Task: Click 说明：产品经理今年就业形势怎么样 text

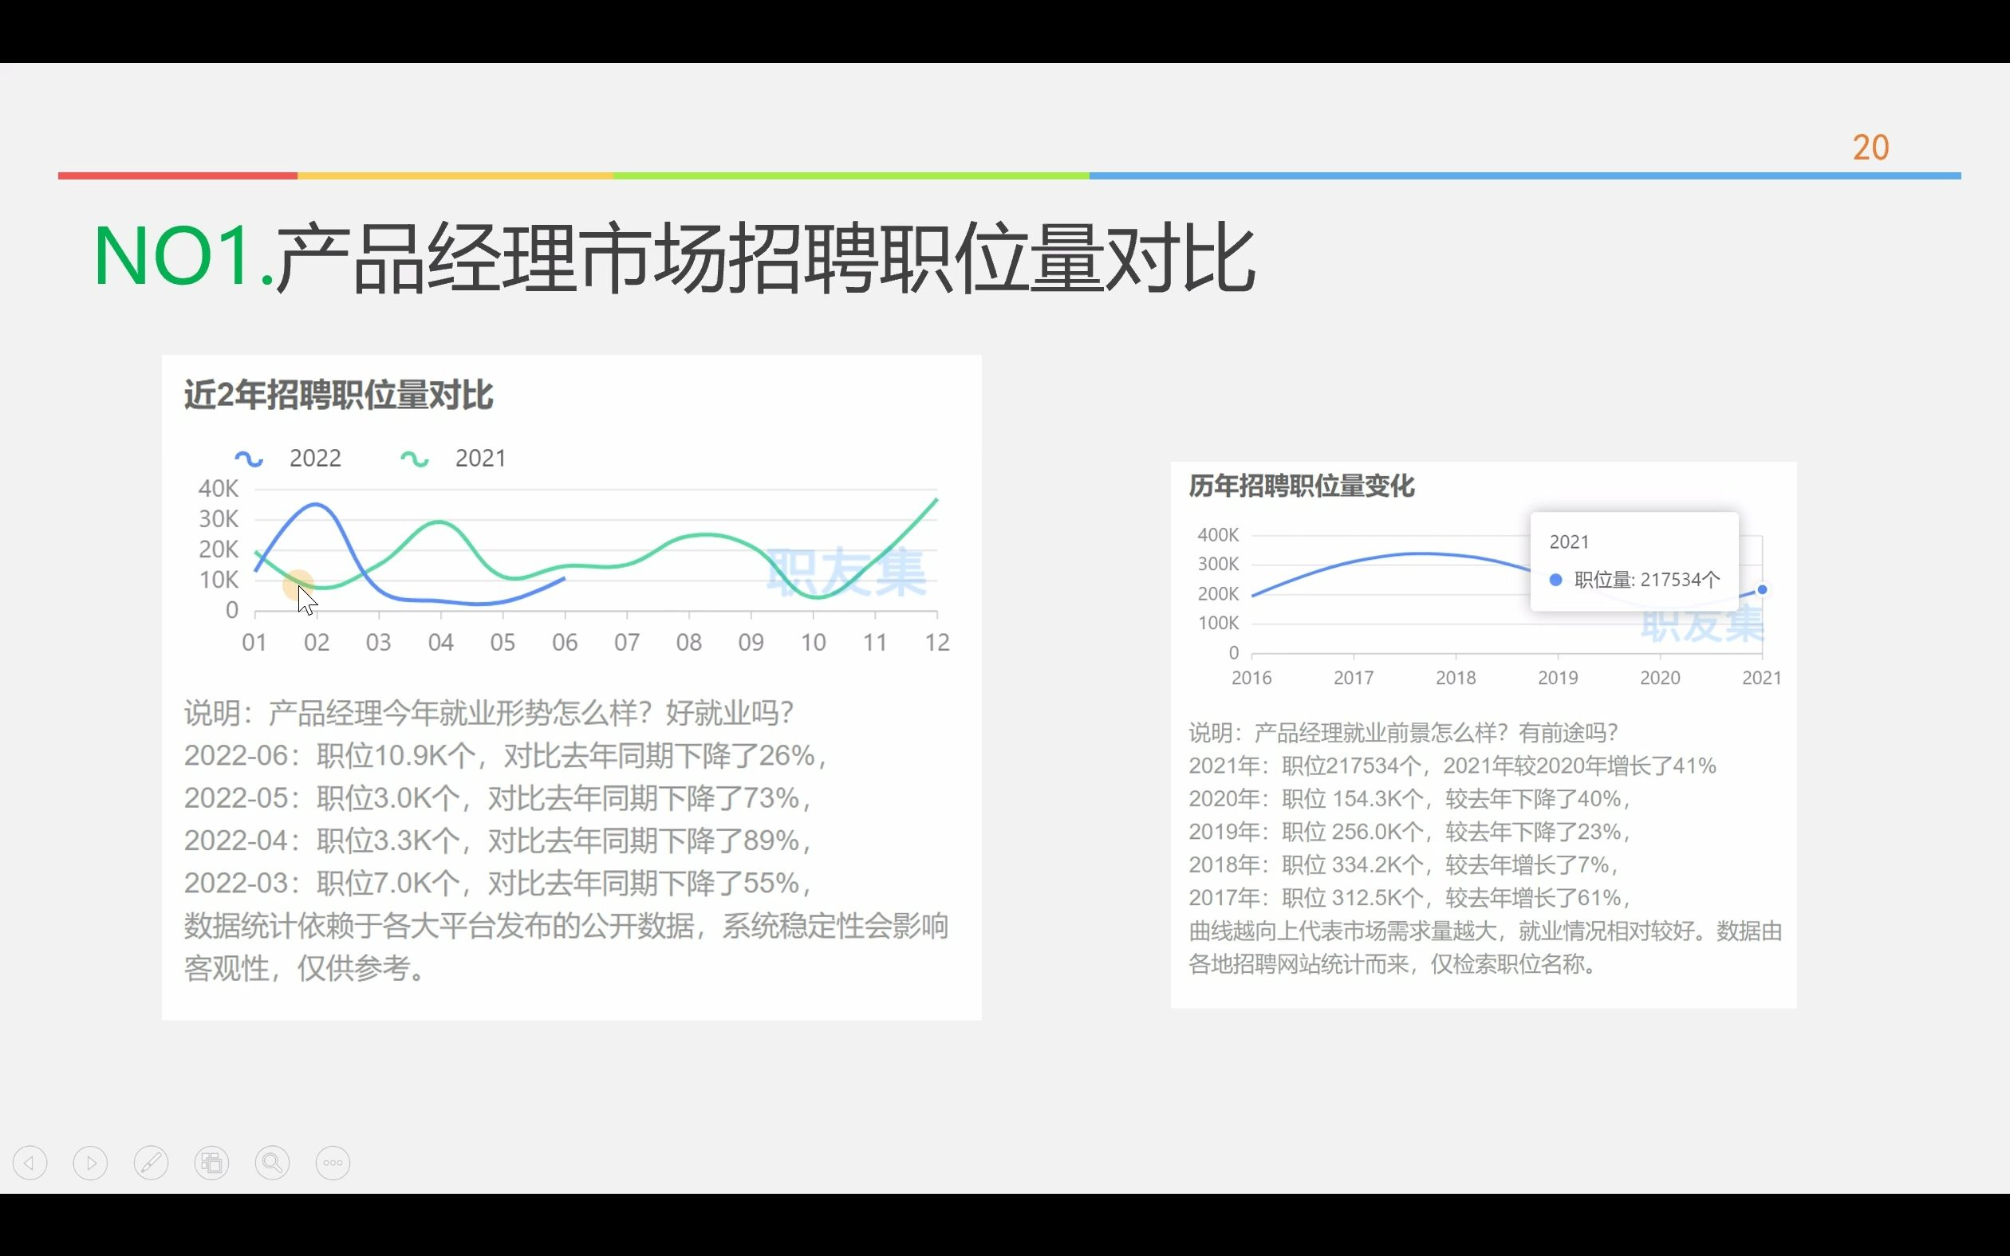Action: tap(488, 713)
